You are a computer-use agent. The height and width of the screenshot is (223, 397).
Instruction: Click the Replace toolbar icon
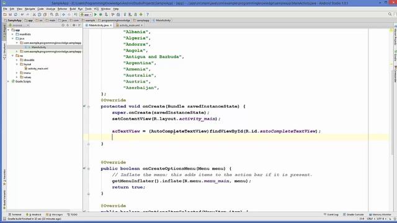click(x=57, y=15)
